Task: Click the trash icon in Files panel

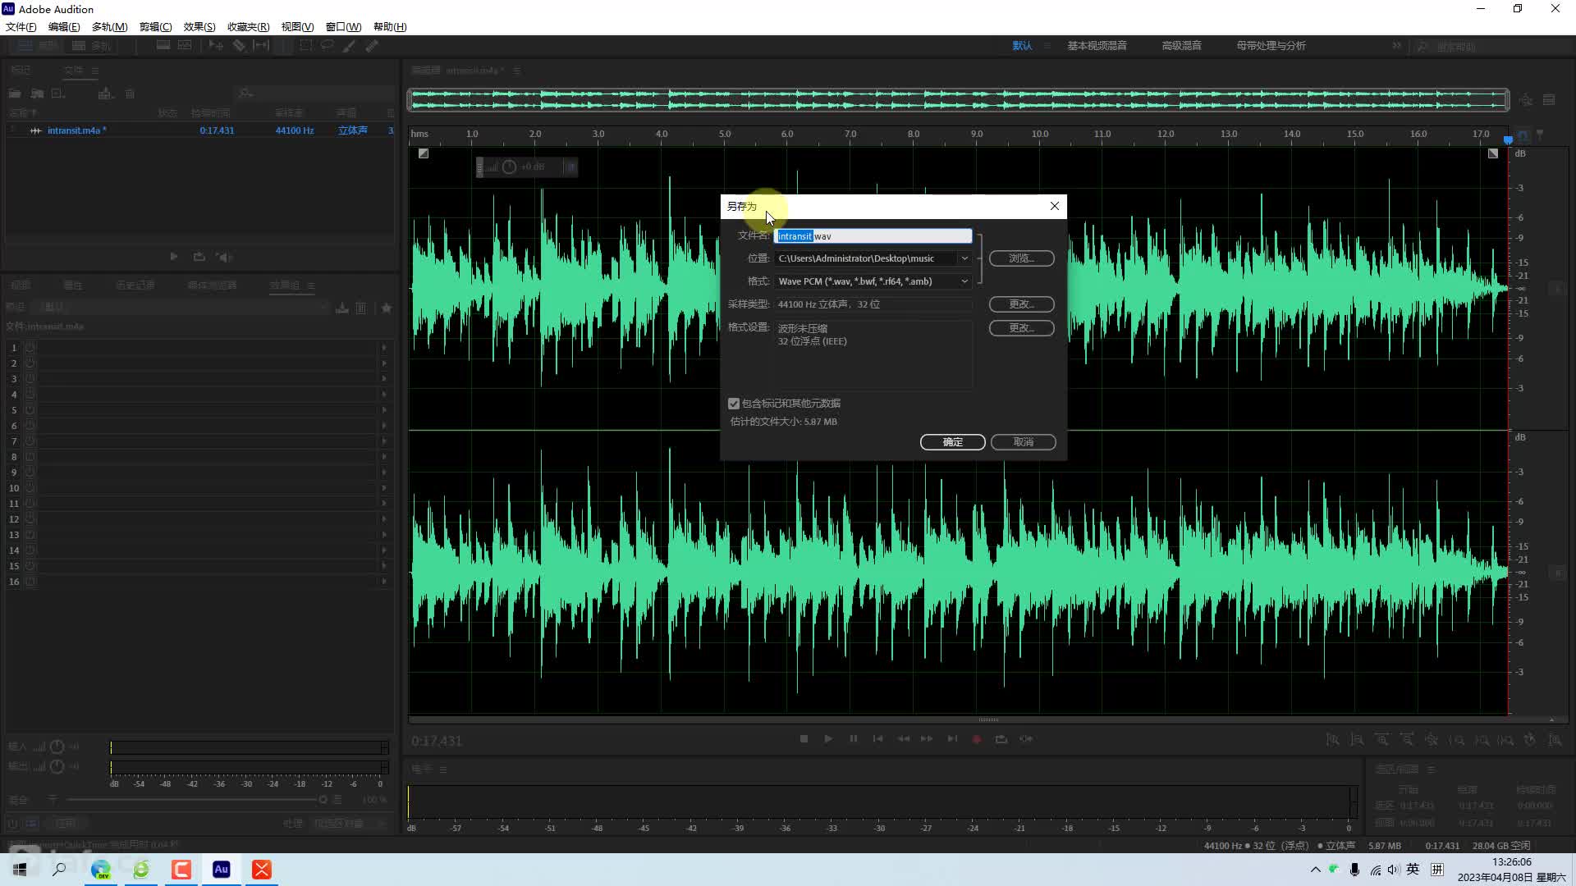Action: [x=130, y=94]
